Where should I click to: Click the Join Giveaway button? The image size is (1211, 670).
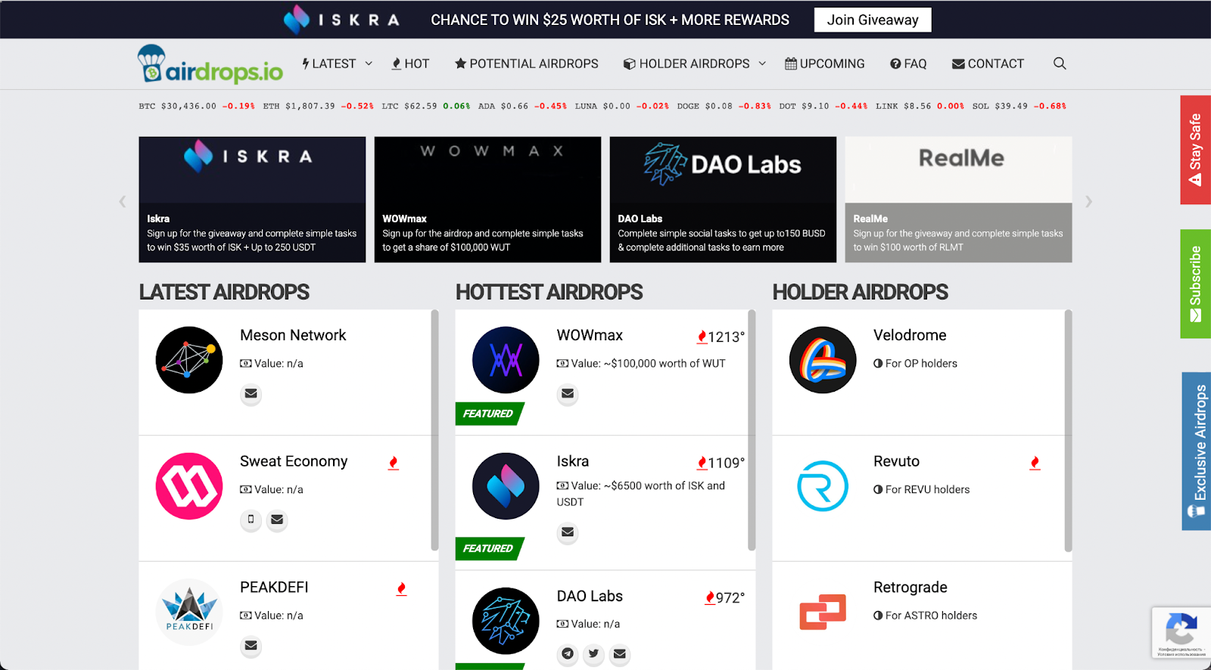[873, 20]
